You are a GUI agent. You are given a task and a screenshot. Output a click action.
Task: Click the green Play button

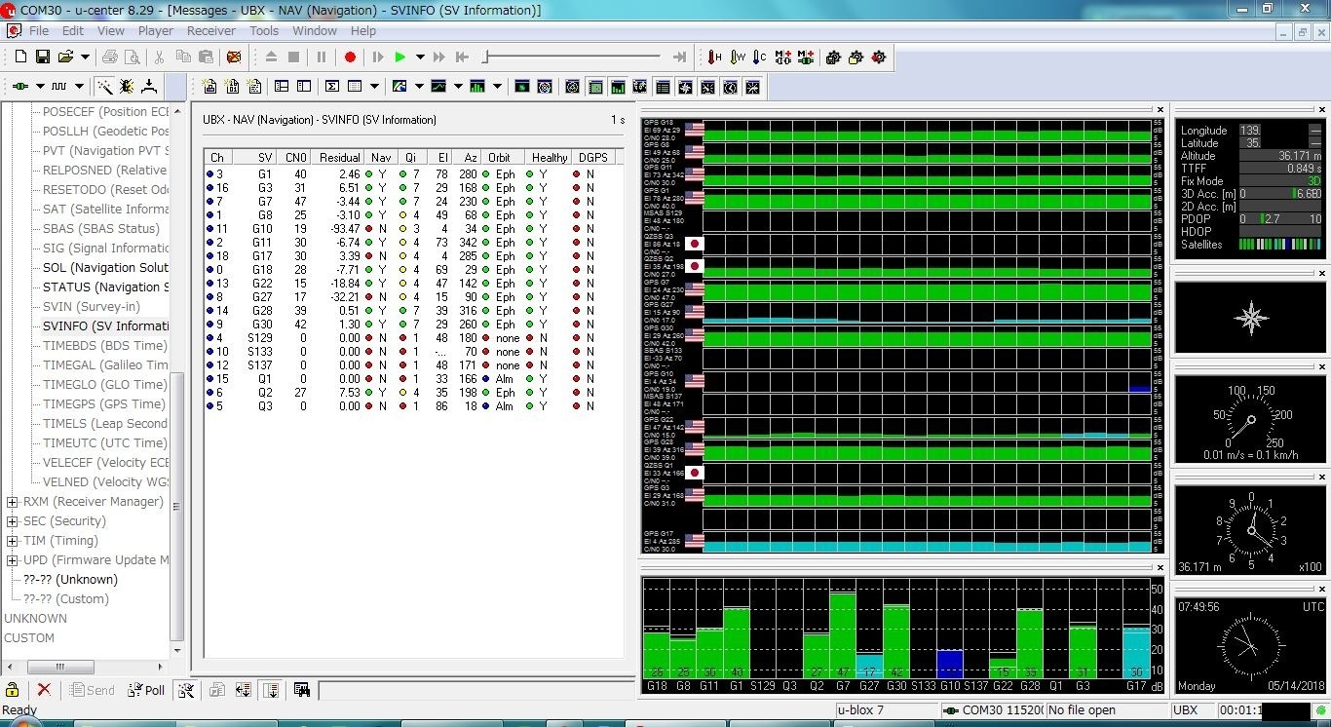pos(399,57)
